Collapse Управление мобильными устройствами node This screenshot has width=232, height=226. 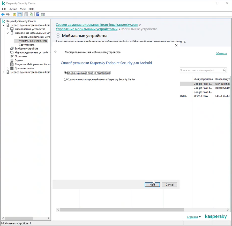tap(8, 33)
